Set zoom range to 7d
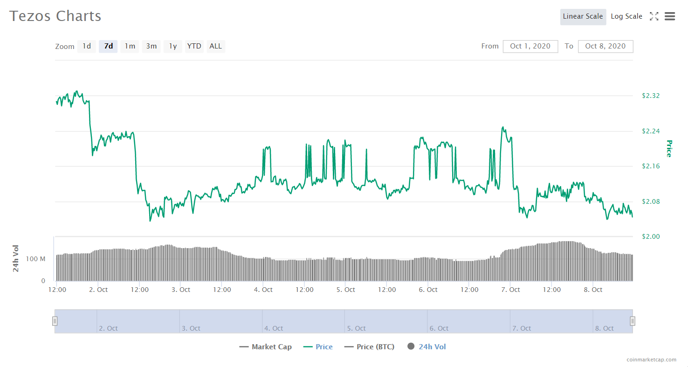The width and height of the screenshot is (688, 367). click(108, 46)
